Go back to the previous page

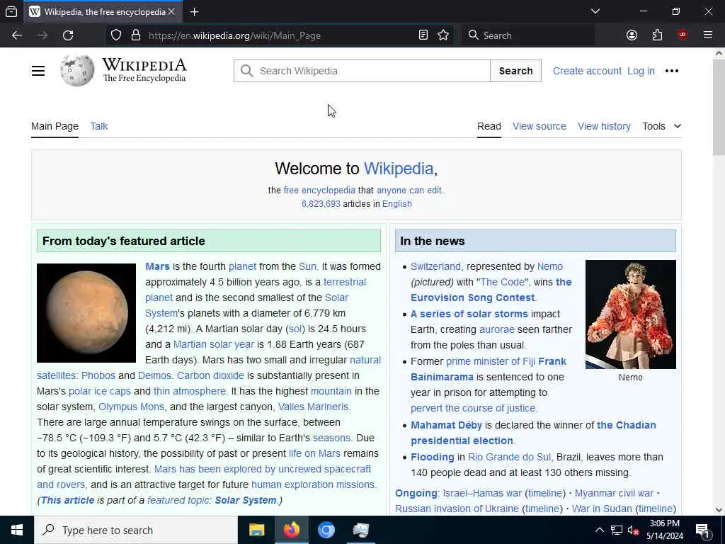(x=17, y=35)
